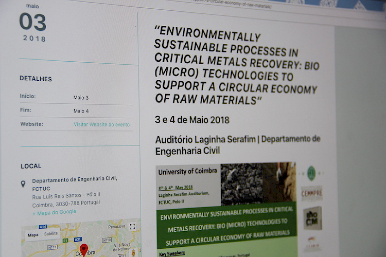Toggle fullscreen view on the map
The height and width of the screenshot is (257, 386).
[x=132, y=226]
